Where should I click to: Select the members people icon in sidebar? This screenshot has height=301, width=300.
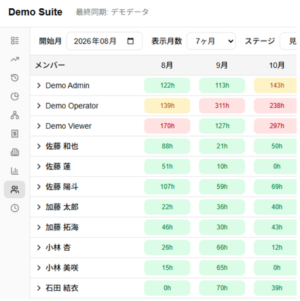point(14,189)
